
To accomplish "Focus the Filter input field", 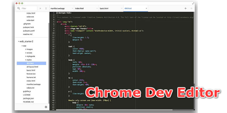I will tap(26, 8).
